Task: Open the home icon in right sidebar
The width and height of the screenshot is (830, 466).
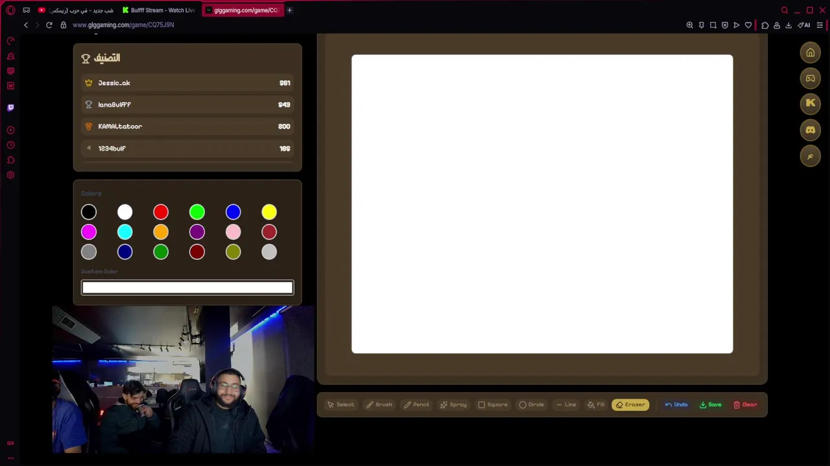Action: [811, 53]
